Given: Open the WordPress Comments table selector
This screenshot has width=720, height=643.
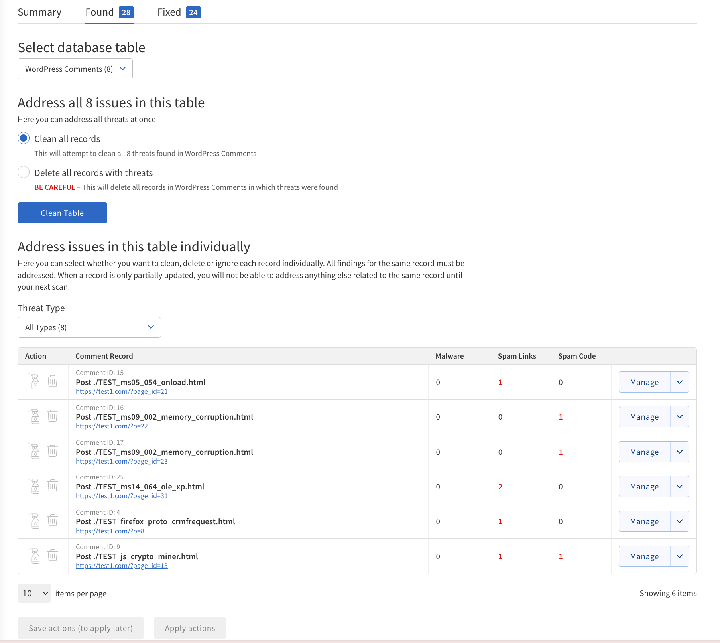Looking at the screenshot, I should (75, 69).
